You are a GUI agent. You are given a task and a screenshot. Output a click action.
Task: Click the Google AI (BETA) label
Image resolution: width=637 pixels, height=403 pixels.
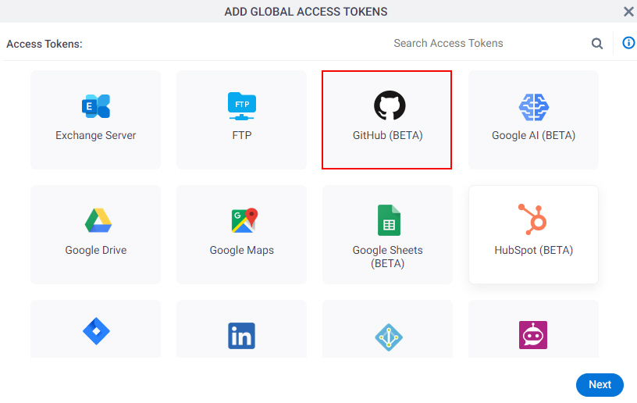point(533,135)
